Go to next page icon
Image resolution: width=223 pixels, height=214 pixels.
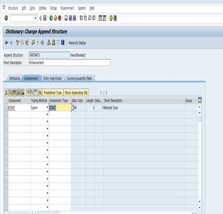[x=90, y=18]
